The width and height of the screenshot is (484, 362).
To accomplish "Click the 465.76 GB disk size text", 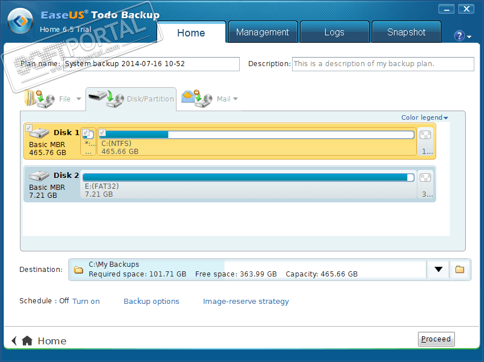I will click(x=47, y=153).
